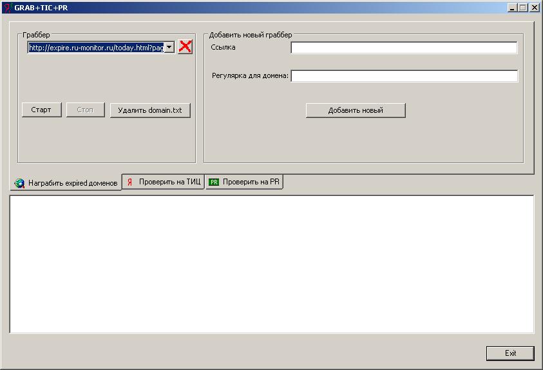Click the green PR icon on the PR tab
543x370 pixels.
coord(214,182)
